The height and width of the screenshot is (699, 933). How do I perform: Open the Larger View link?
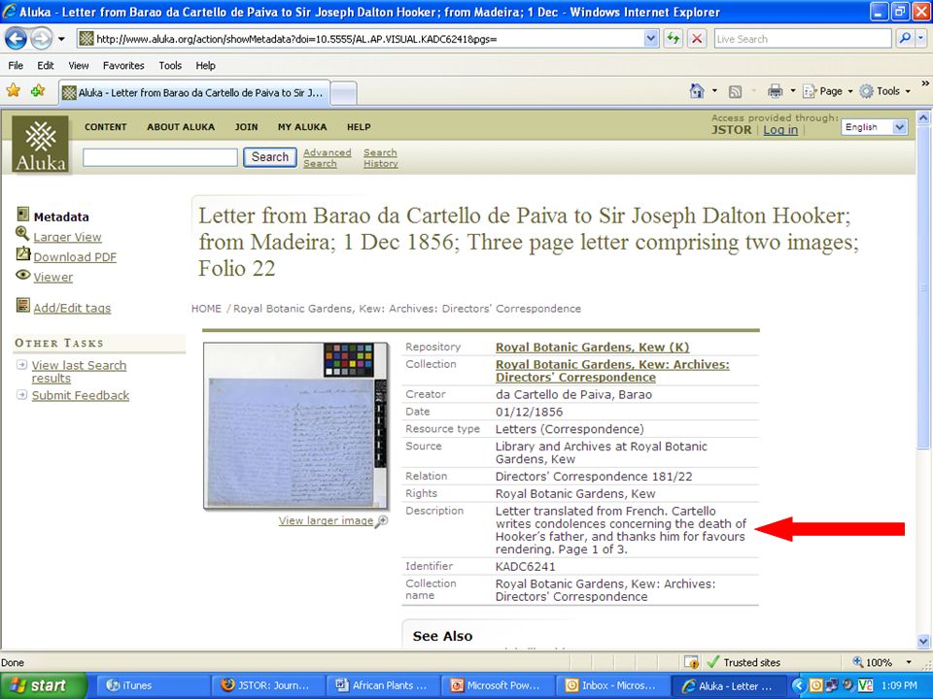(67, 237)
